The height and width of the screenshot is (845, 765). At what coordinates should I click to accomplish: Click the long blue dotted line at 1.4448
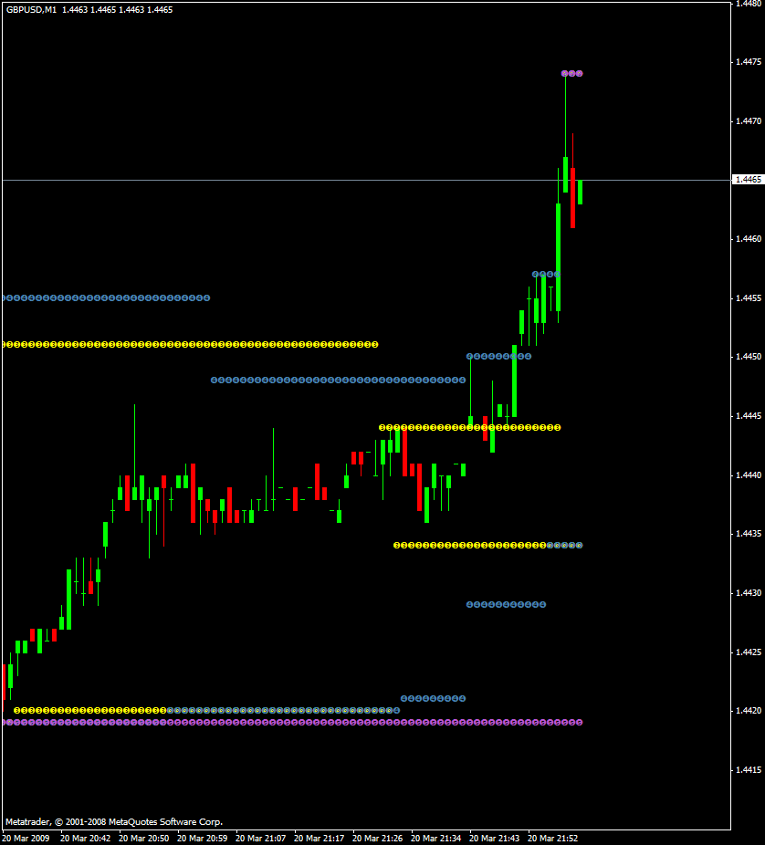pyautogui.click(x=338, y=380)
